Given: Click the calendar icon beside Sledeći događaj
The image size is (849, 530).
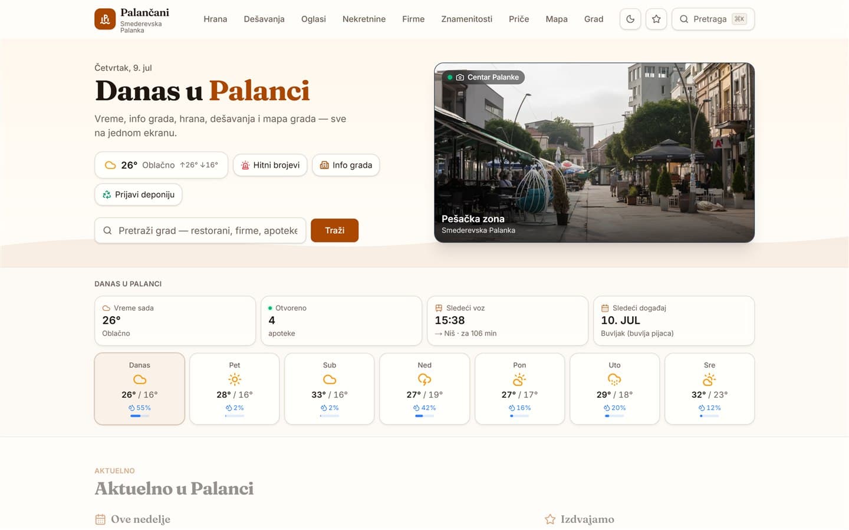Looking at the screenshot, I should tap(605, 308).
